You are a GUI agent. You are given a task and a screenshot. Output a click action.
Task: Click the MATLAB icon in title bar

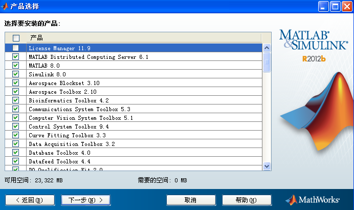5,6
